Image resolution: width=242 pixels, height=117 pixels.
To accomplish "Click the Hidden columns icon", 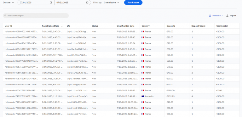I will tap(210, 15).
